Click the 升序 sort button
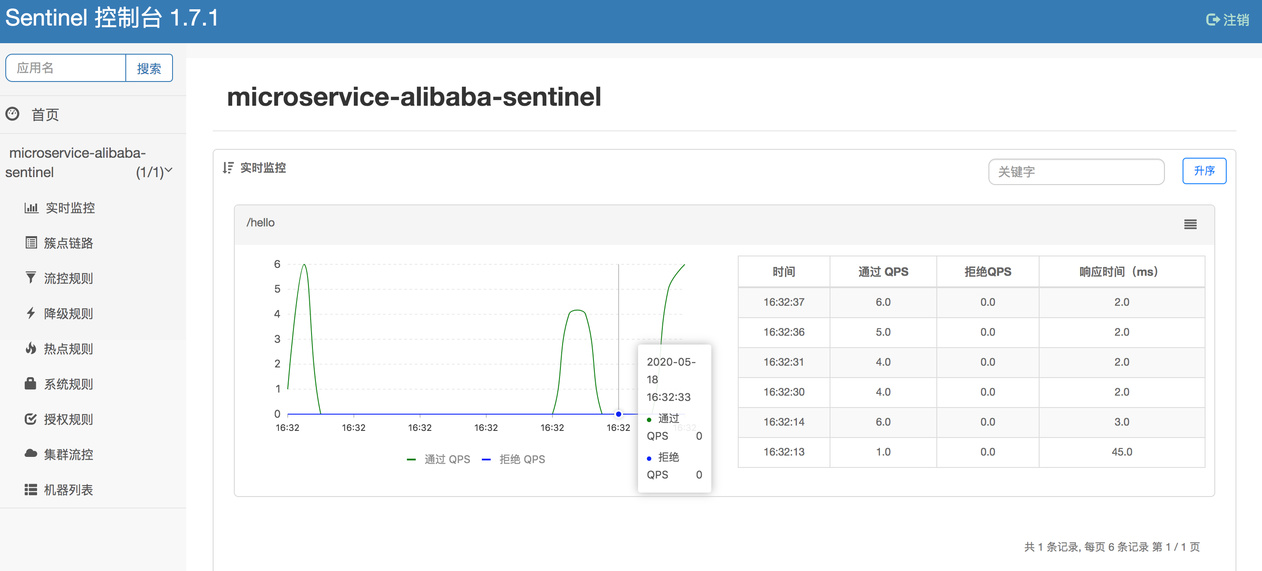The width and height of the screenshot is (1262, 571). 1204,171
